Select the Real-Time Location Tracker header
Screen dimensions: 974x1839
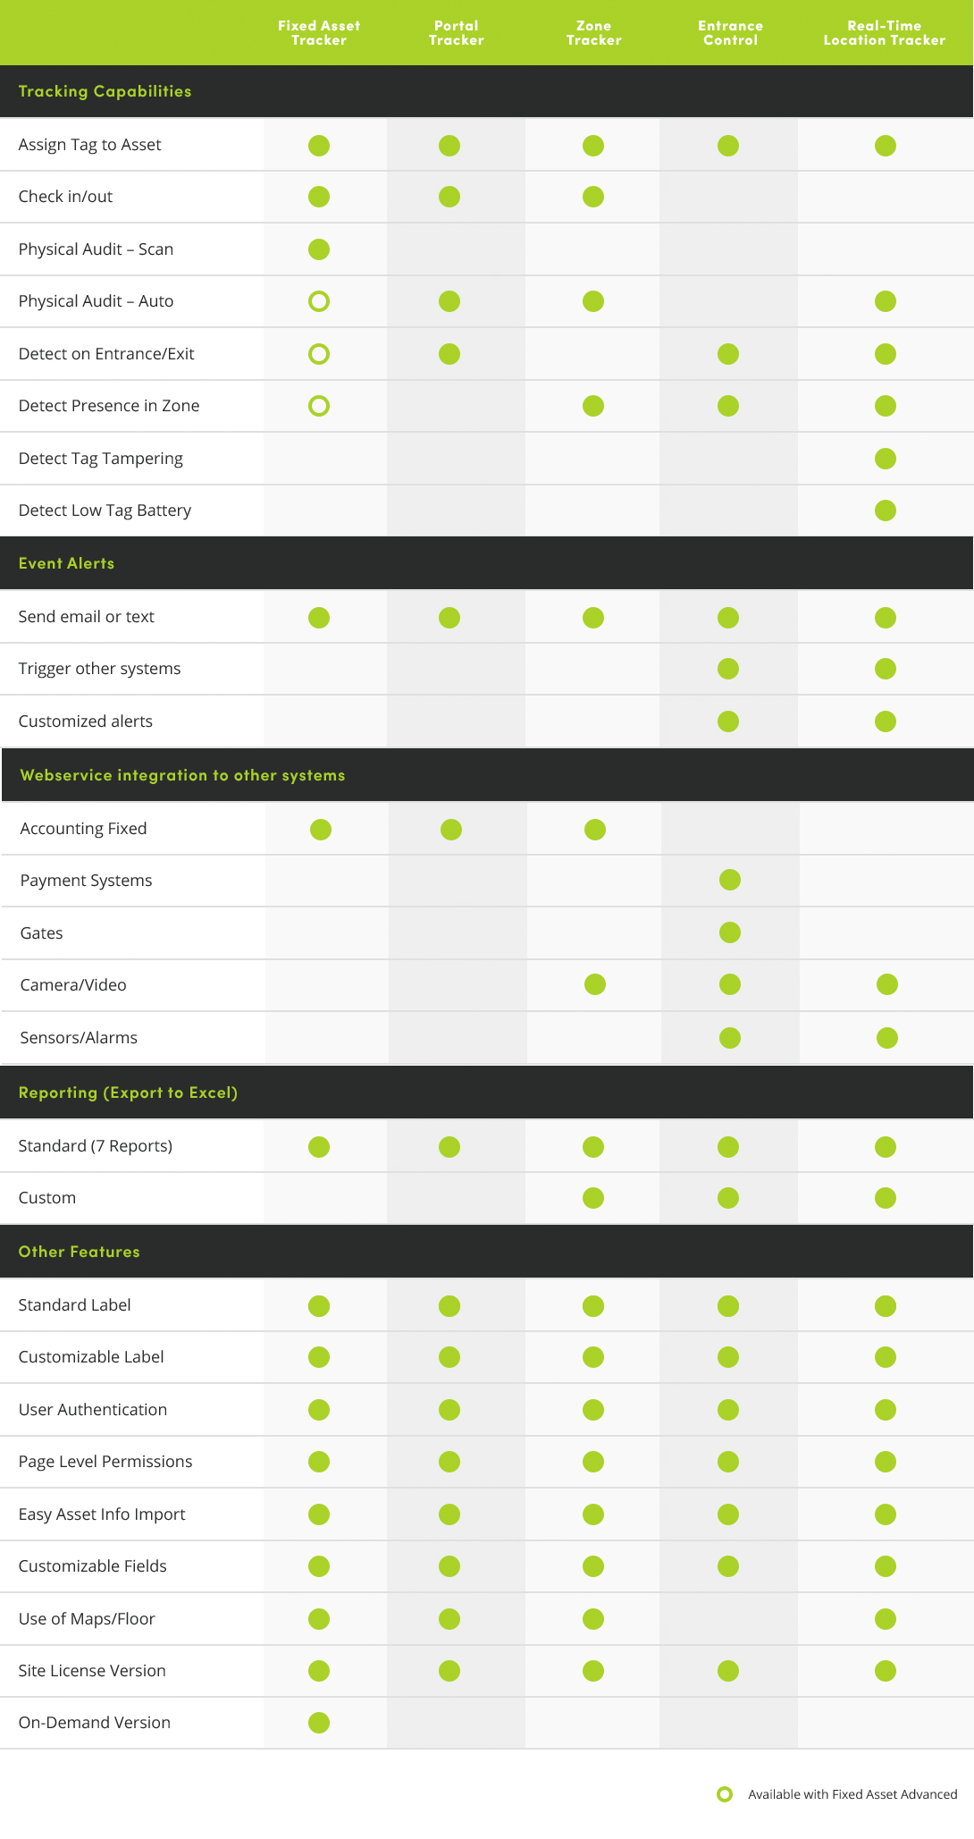[x=885, y=33]
